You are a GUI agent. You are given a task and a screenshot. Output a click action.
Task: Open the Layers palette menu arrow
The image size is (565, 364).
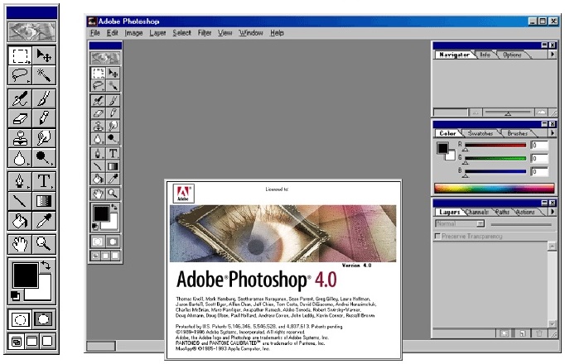(553, 212)
